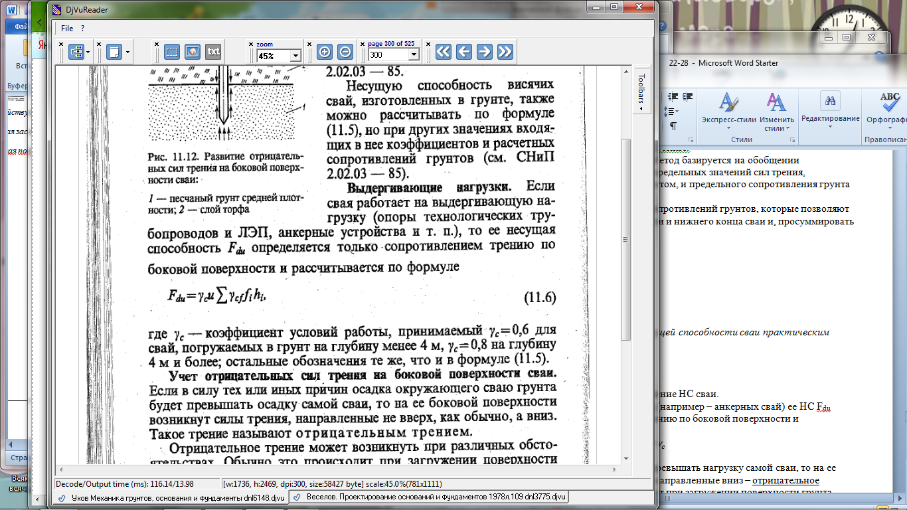Open Экспресс-стили gallery in Word

(728, 113)
